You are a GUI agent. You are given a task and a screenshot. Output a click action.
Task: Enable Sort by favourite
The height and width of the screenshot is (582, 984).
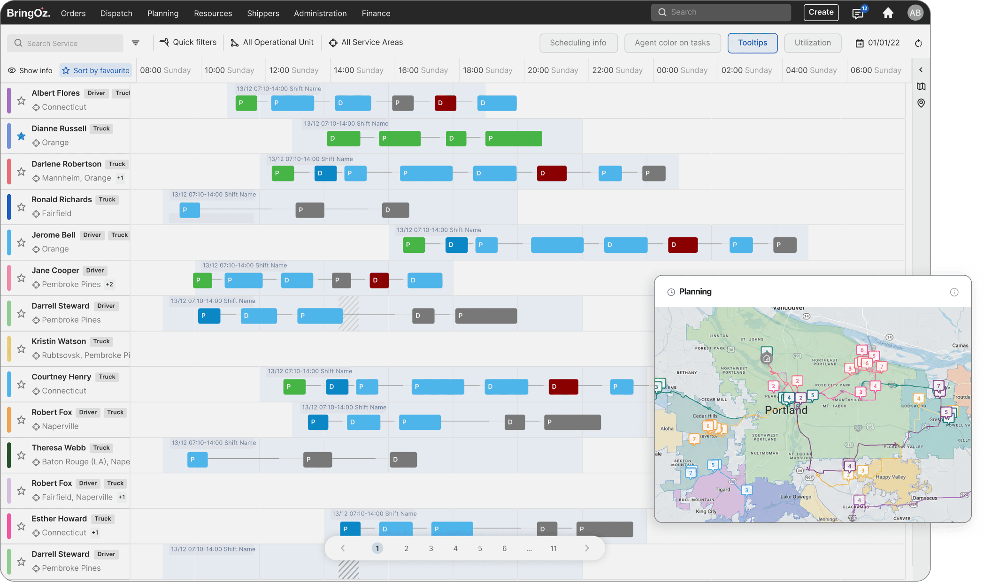[x=96, y=70]
